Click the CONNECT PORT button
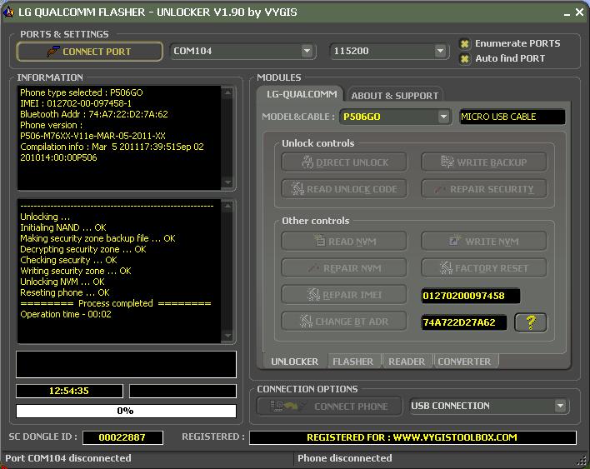590x469 pixels. click(89, 51)
